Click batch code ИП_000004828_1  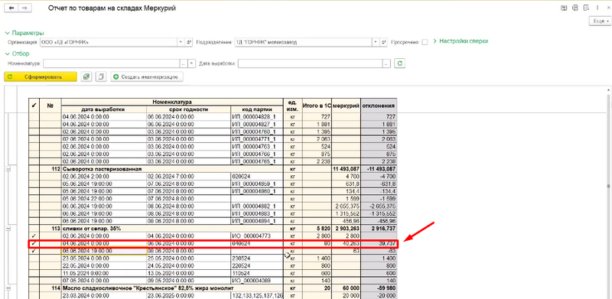point(254,117)
